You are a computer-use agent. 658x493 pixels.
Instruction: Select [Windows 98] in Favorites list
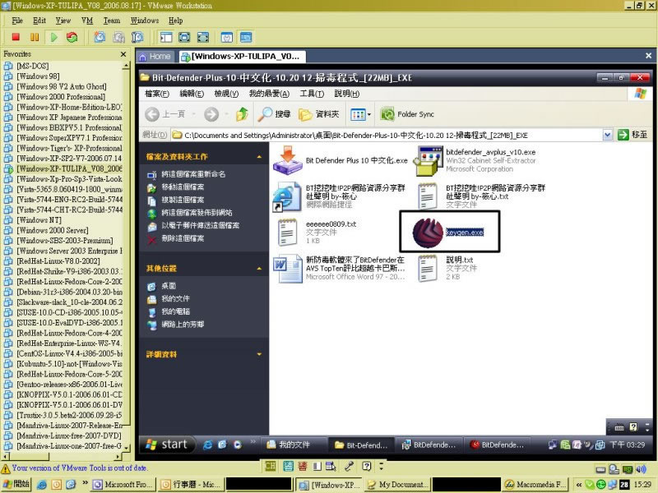click(x=38, y=76)
